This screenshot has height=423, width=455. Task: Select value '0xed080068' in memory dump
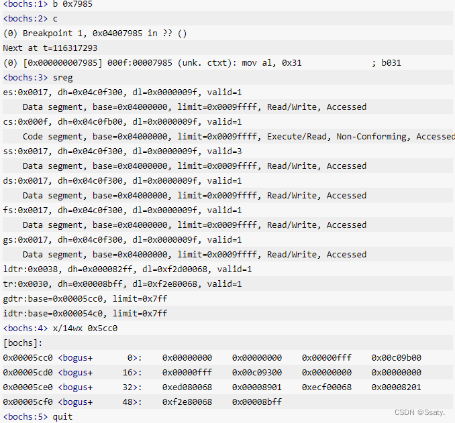click(187, 387)
